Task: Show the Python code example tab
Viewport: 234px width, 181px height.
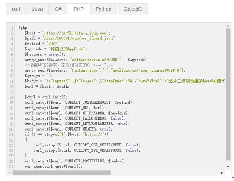Action: point(103,9)
